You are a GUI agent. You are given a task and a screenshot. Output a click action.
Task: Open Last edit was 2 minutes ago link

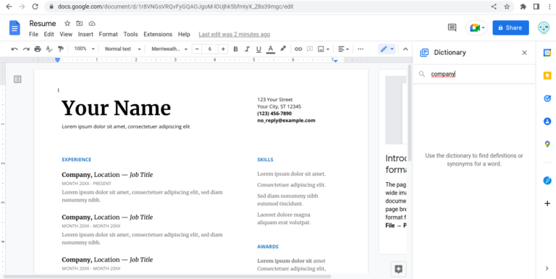(235, 35)
